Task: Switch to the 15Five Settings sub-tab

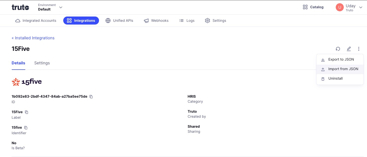Action: coord(42,63)
